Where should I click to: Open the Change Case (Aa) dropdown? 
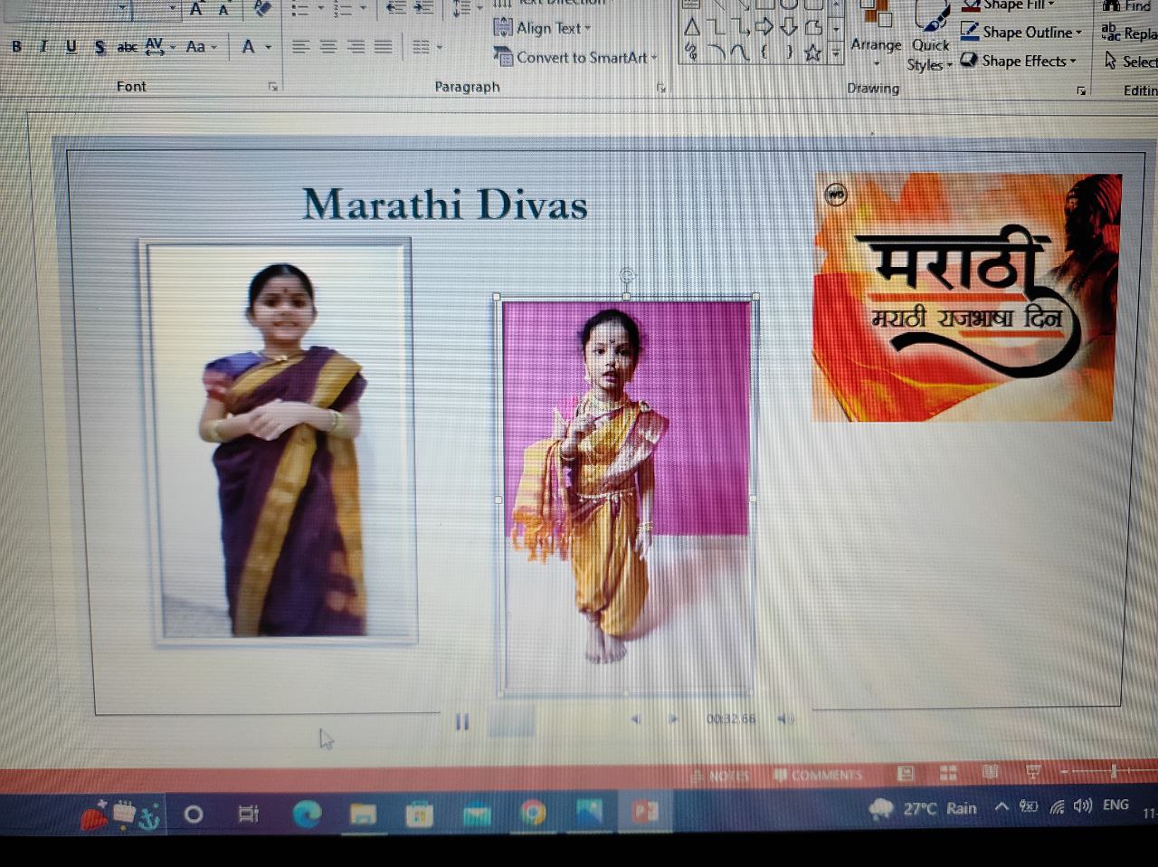click(x=201, y=47)
